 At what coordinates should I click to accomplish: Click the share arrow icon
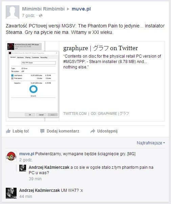point(93,131)
